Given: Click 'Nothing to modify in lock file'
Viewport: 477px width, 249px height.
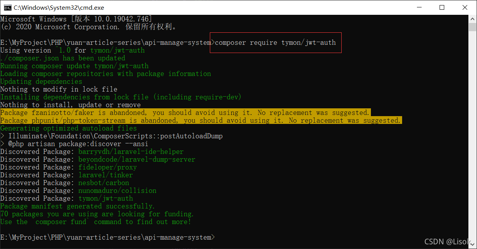Looking at the screenshot, I should (59, 89).
